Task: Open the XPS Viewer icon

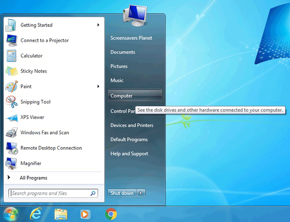Action: tap(12, 118)
